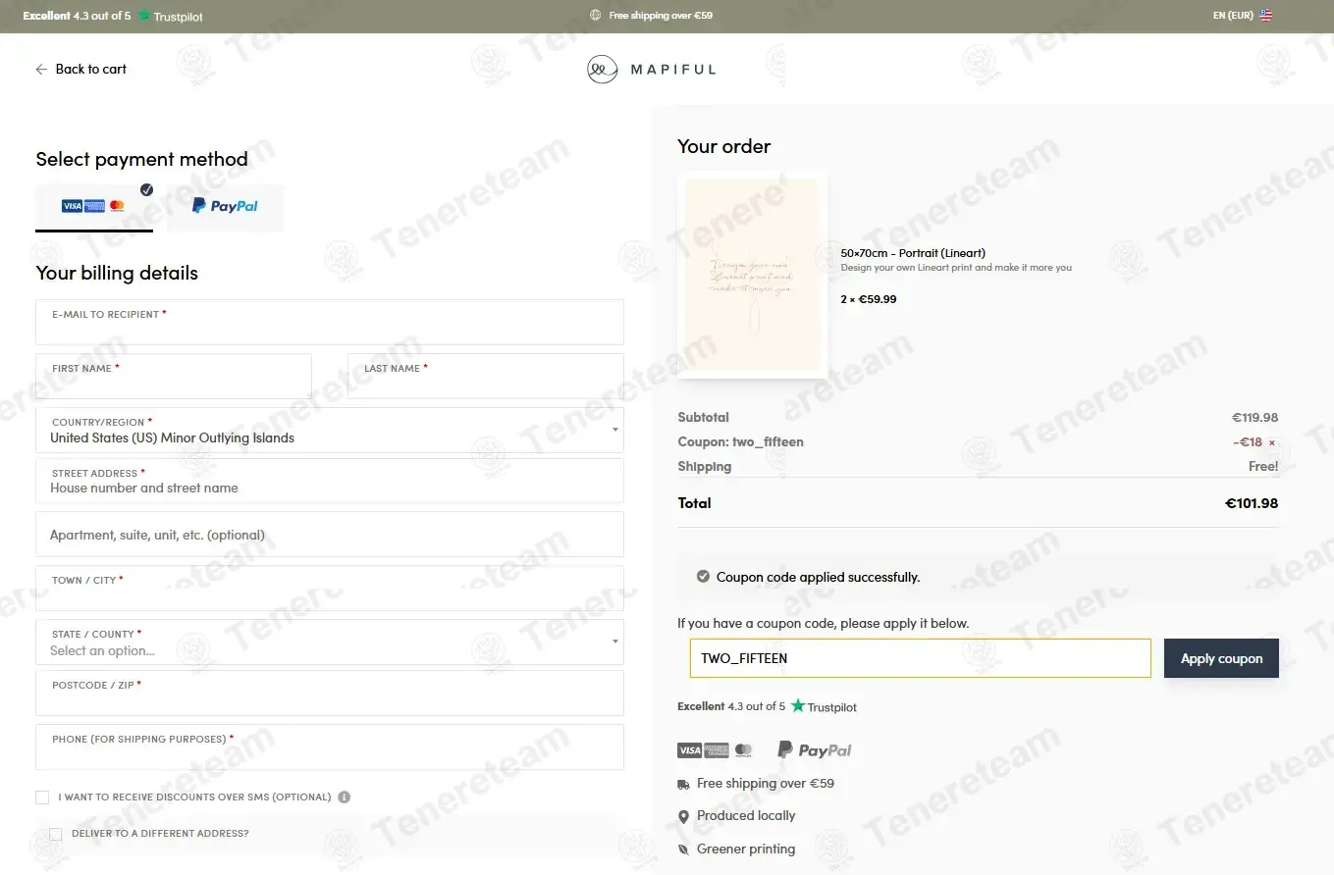Go back to cart via the link

click(x=81, y=70)
